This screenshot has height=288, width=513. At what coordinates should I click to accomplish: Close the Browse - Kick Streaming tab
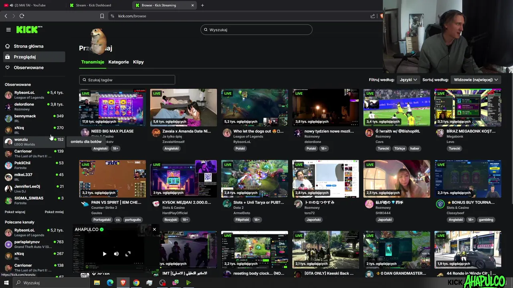193,5
